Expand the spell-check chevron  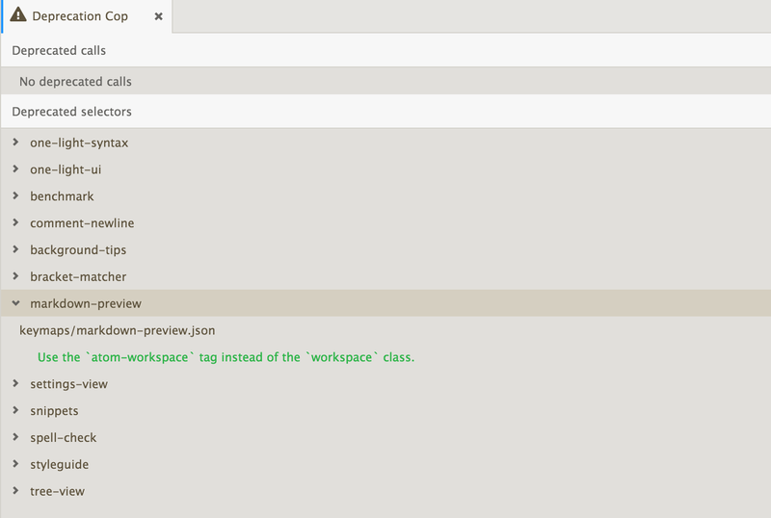[15, 437]
